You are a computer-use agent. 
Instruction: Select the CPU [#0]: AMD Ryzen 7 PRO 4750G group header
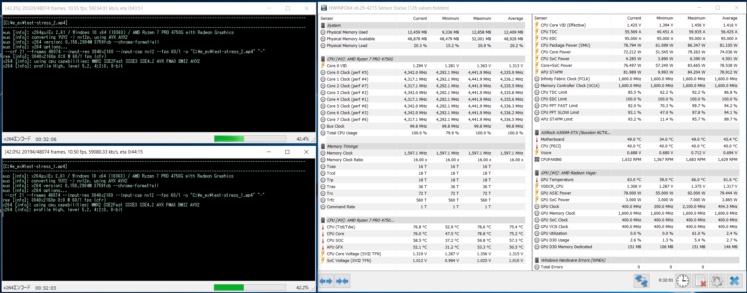pyautogui.click(x=423, y=59)
